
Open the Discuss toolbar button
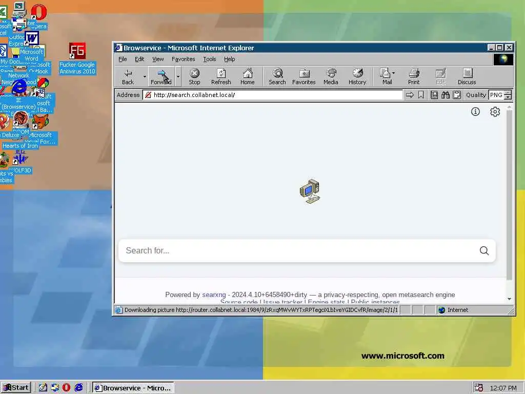467,76
